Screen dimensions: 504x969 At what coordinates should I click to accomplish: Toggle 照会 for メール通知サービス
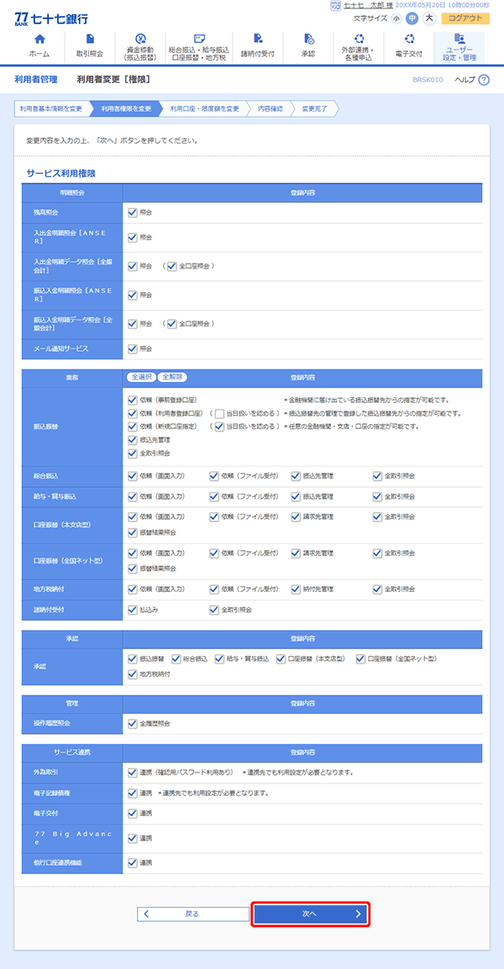tap(133, 348)
